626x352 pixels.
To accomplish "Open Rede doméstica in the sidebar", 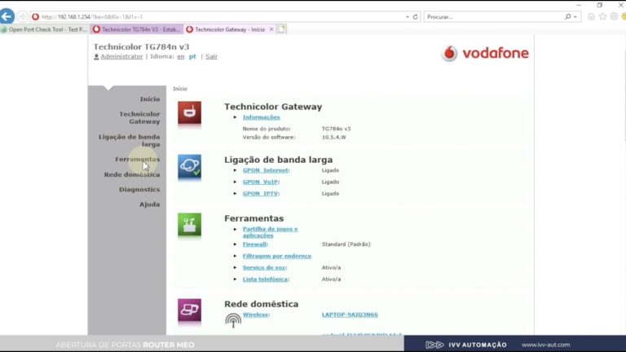I will coord(132,175).
